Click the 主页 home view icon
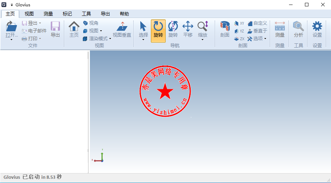Viewport: 331px width, 183px height. tap(74, 26)
